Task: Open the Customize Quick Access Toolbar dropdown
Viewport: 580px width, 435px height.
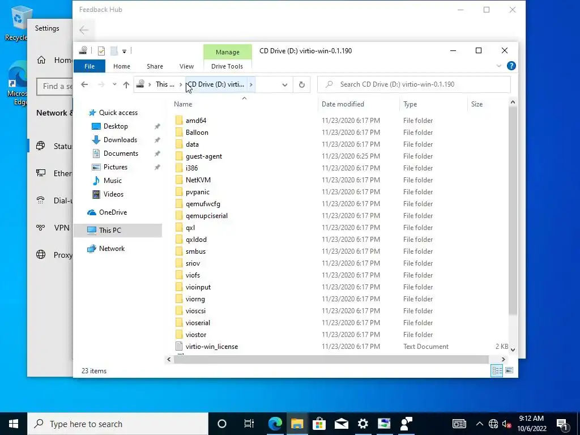Action: click(x=124, y=51)
